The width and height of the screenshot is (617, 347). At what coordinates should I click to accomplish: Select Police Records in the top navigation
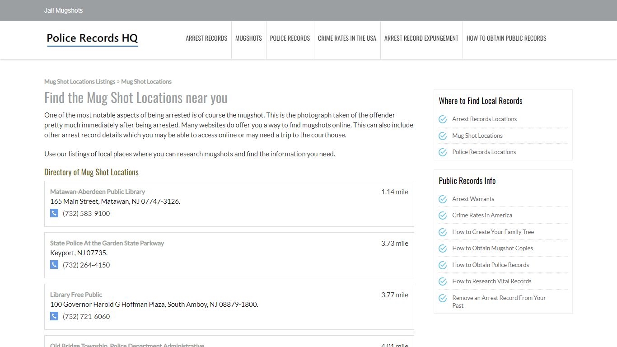pos(290,38)
